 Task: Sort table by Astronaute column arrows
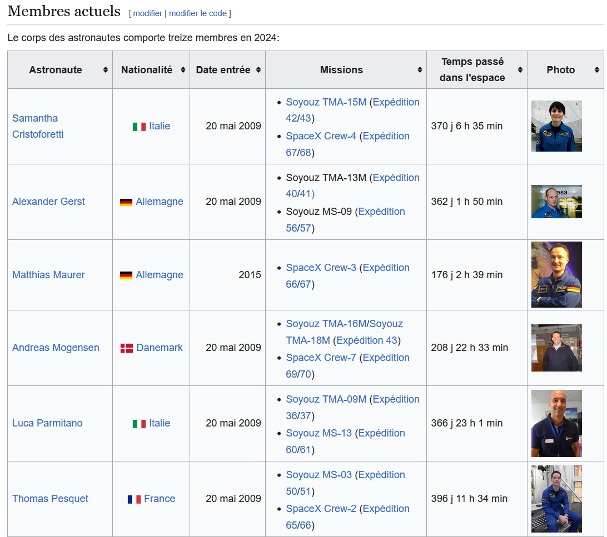click(106, 70)
